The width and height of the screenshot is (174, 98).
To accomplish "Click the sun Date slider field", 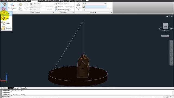I will pyautogui.click(x=42, y=7).
